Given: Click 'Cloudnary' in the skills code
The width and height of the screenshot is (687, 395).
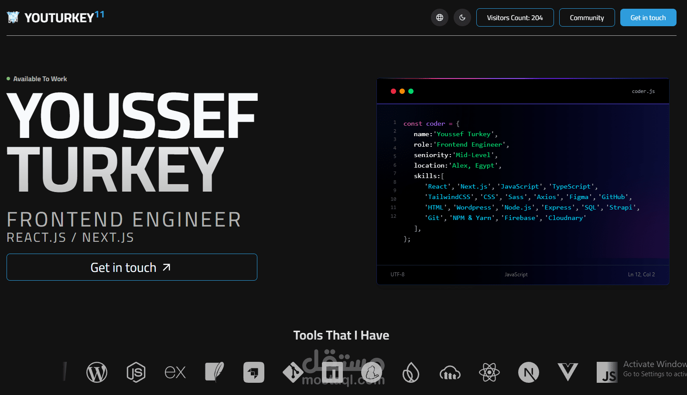Looking at the screenshot, I should click(565, 218).
